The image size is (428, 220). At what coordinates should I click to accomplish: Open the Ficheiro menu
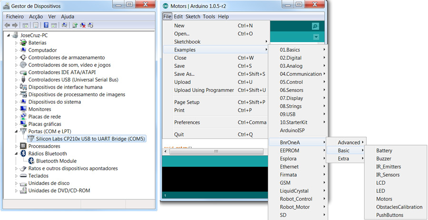coord(15,17)
